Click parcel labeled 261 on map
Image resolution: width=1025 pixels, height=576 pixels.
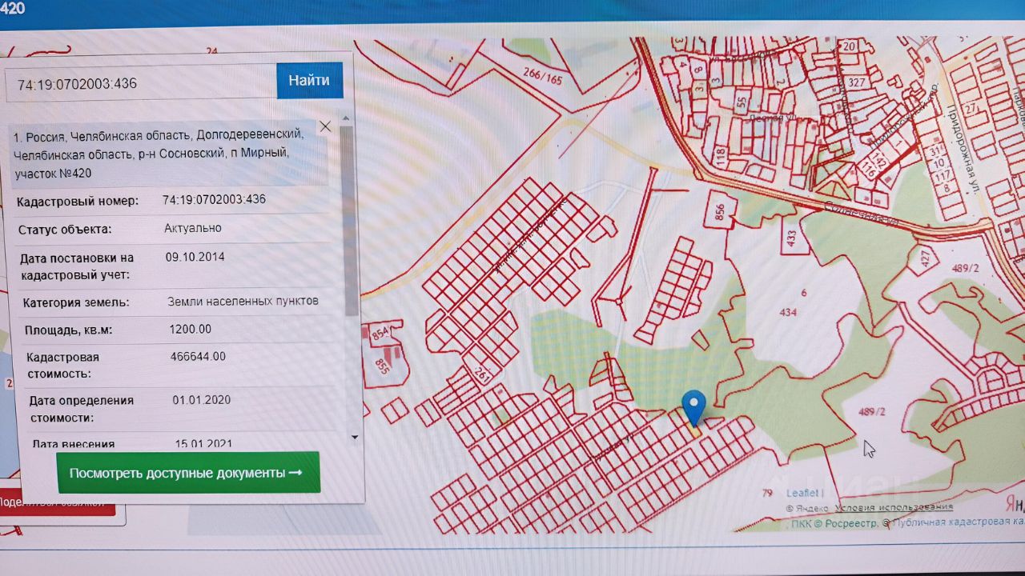[x=483, y=373]
